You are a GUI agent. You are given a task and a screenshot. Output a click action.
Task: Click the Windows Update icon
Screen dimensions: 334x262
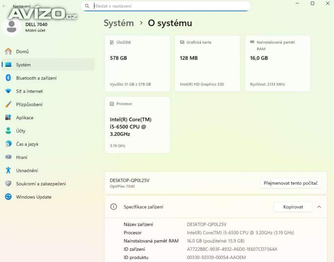[x=8, y=197]
